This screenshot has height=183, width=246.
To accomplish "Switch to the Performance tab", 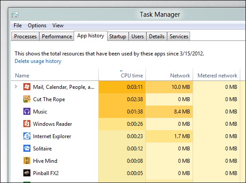I will (57, 37).
